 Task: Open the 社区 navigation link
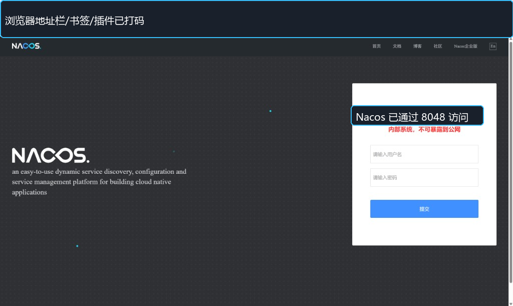tap(438, 46)
